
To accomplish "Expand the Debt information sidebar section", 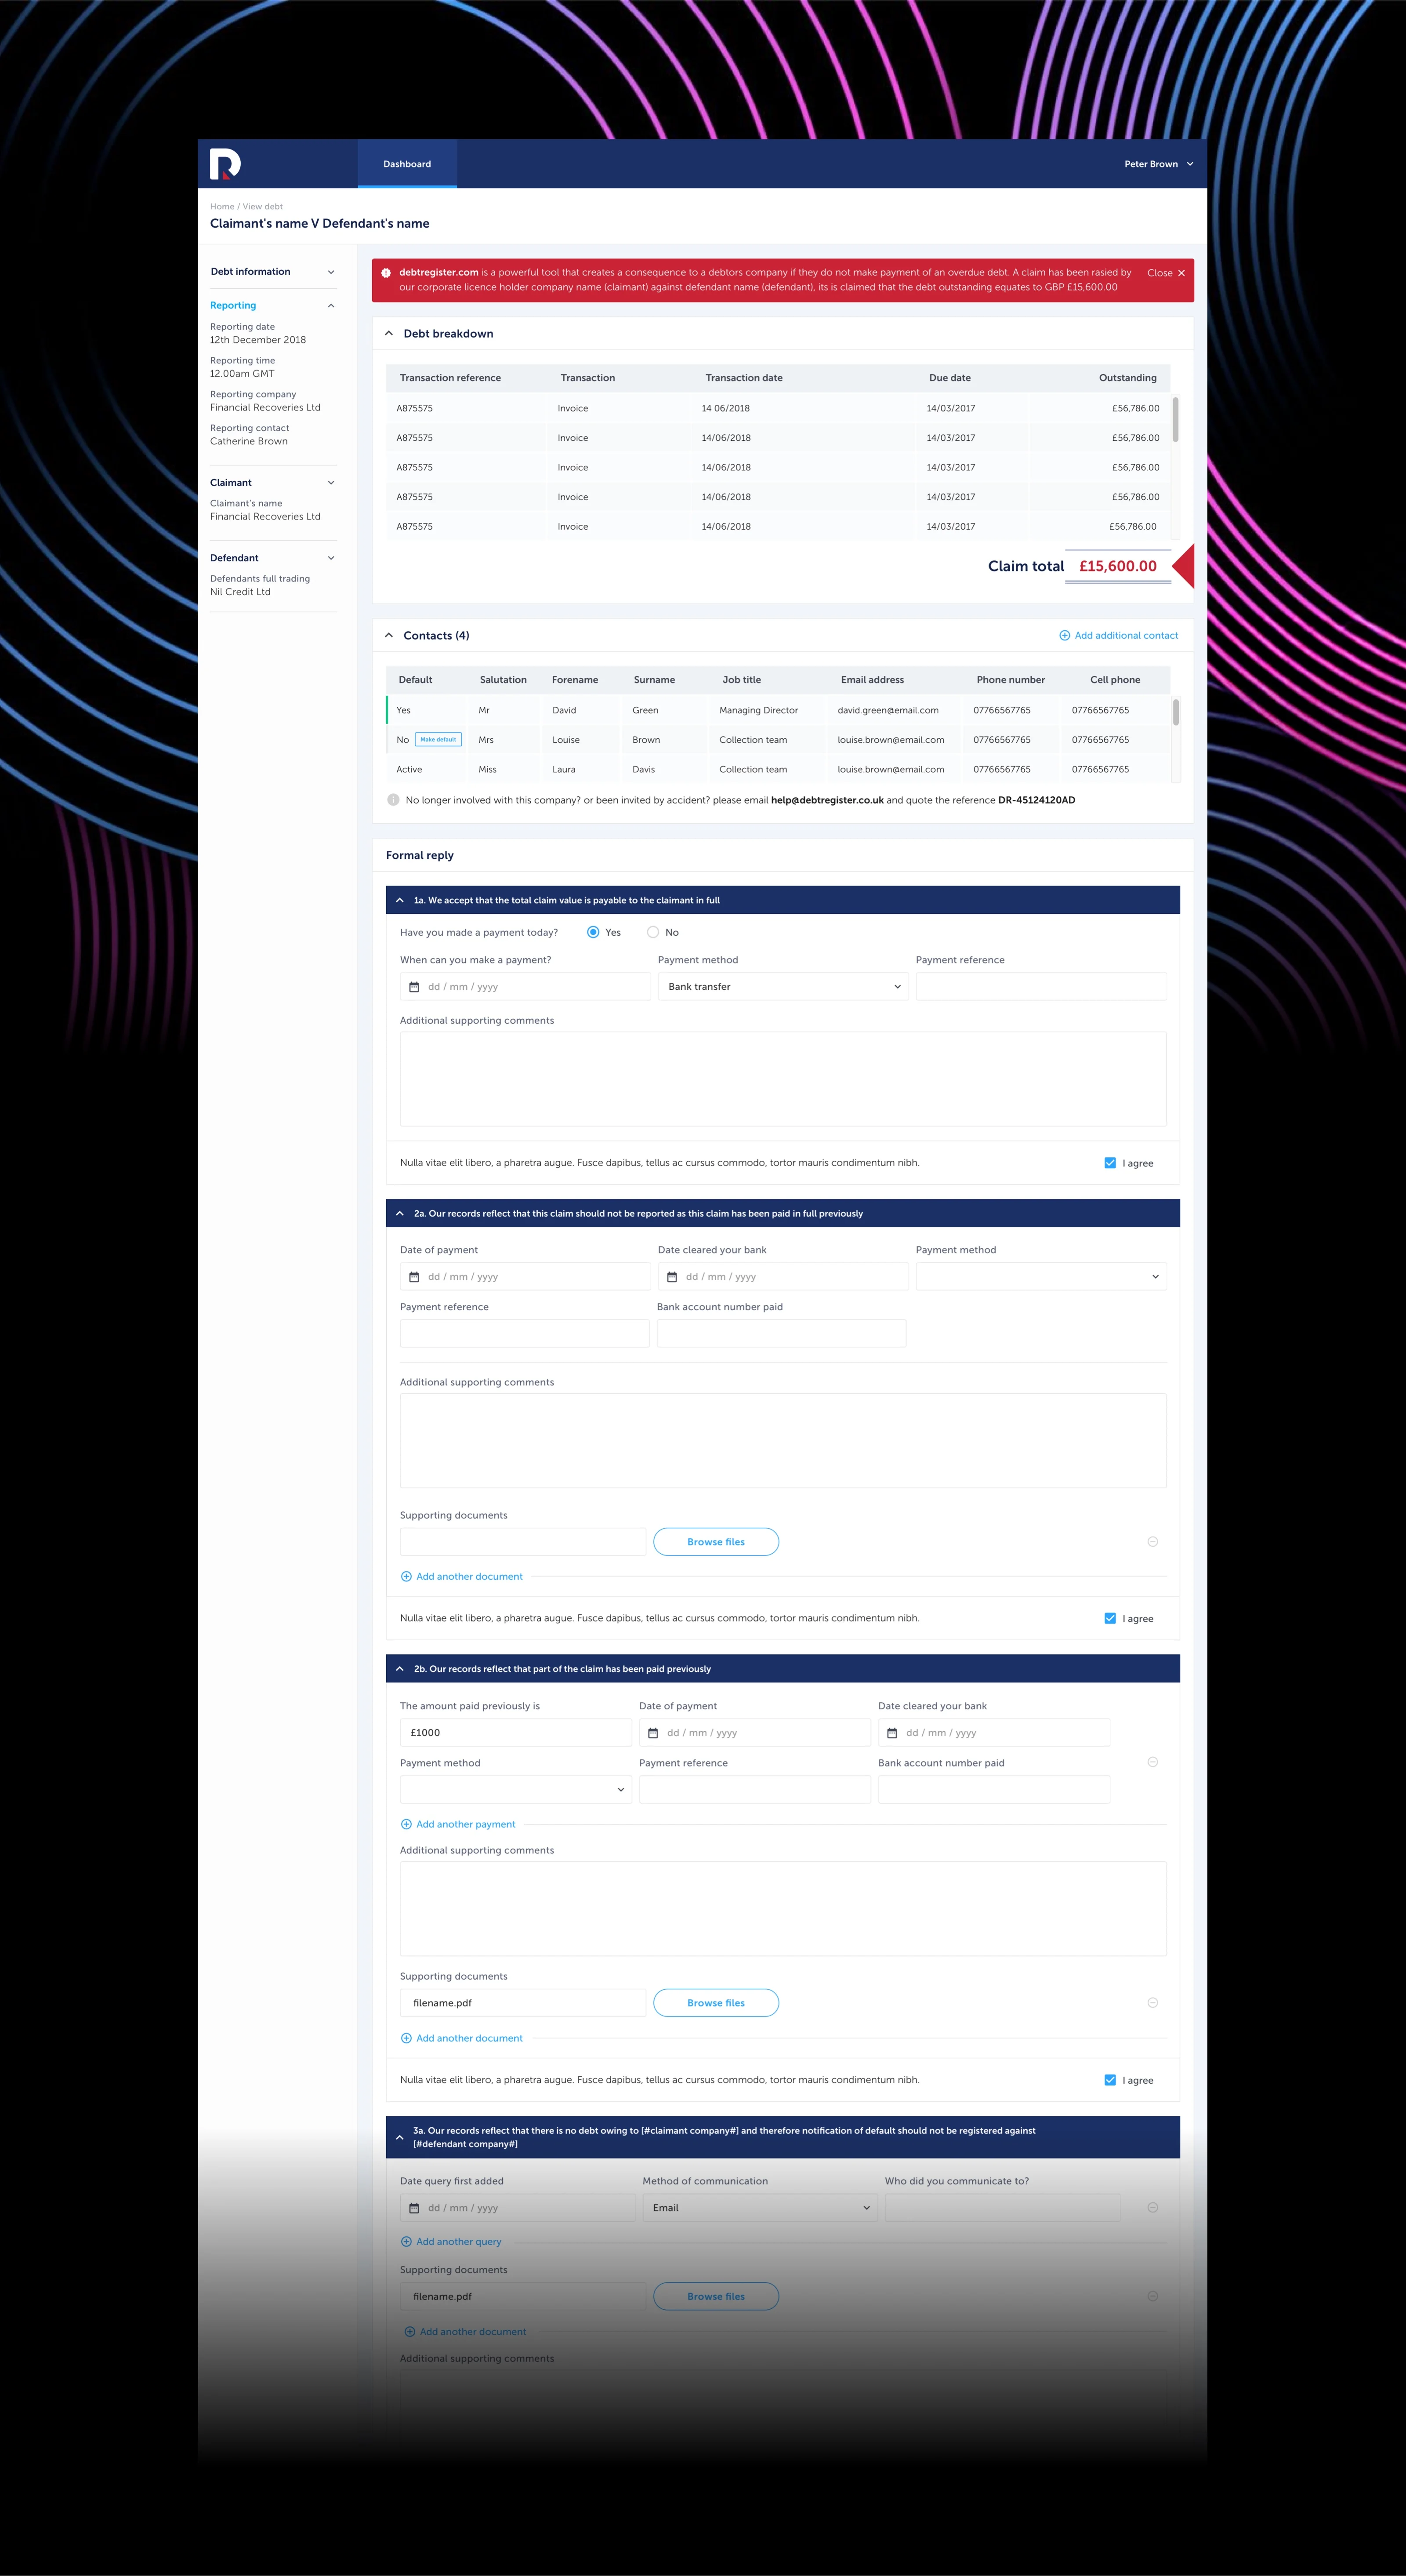I will [x=331, y=272].
